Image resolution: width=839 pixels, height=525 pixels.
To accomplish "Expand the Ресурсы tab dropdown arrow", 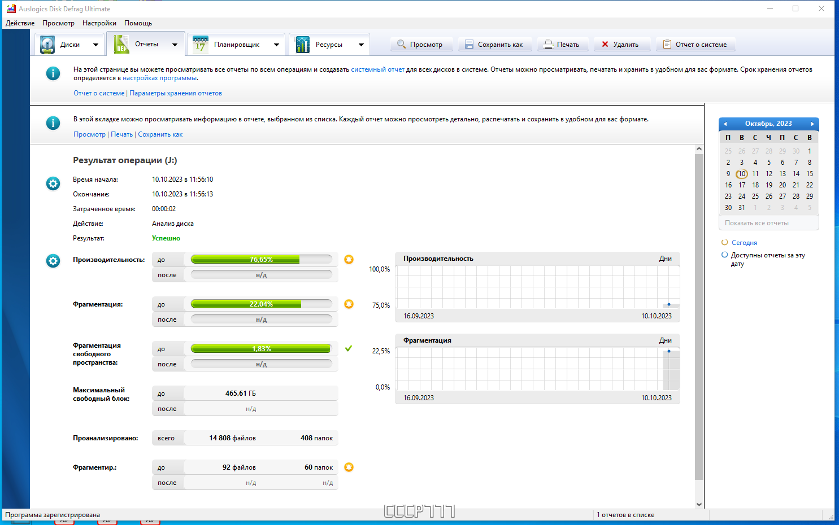I will pyautogui.click(x=361, y=45).
